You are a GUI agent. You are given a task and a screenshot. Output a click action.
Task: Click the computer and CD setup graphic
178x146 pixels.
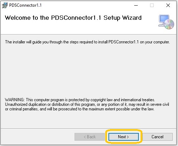[x=166, y=22]
